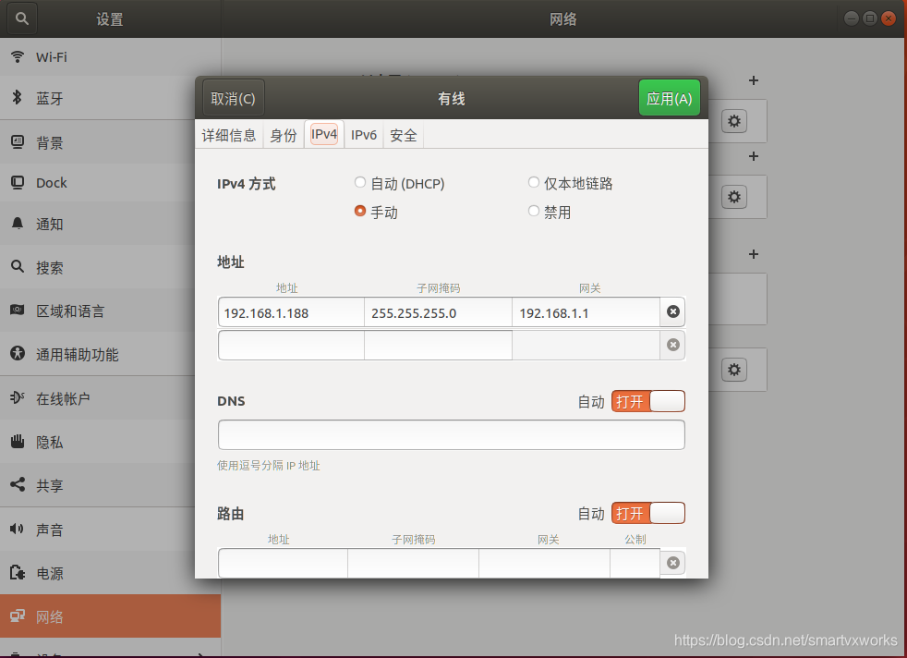The width and height of the screenshot is (907, 658).
Task: Open the first wired connection gear icon
Action: [x=733, y=121]
